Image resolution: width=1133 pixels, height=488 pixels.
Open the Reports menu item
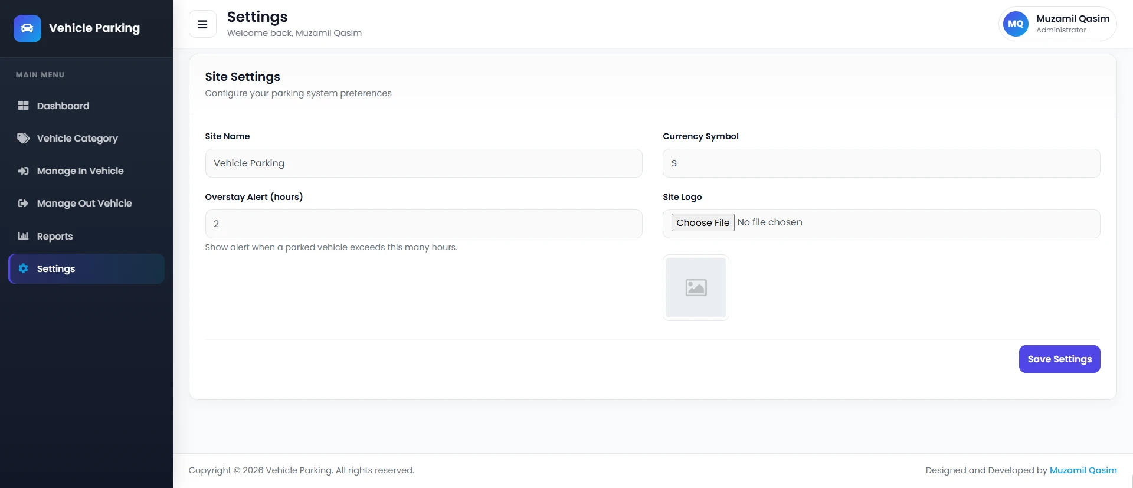click(x=86, y=236)
